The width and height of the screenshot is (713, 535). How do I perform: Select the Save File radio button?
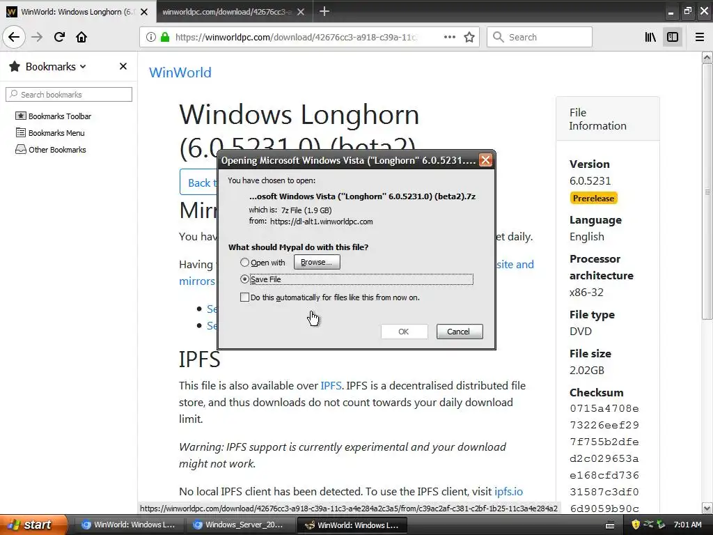(244, 279)
